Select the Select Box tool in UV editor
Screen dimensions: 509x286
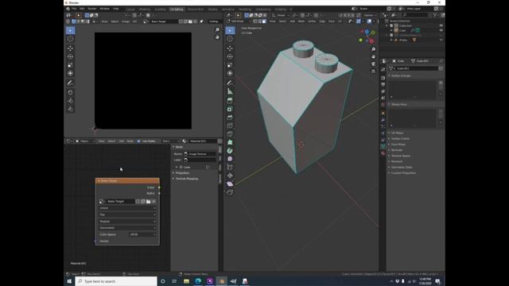point(70,30)
